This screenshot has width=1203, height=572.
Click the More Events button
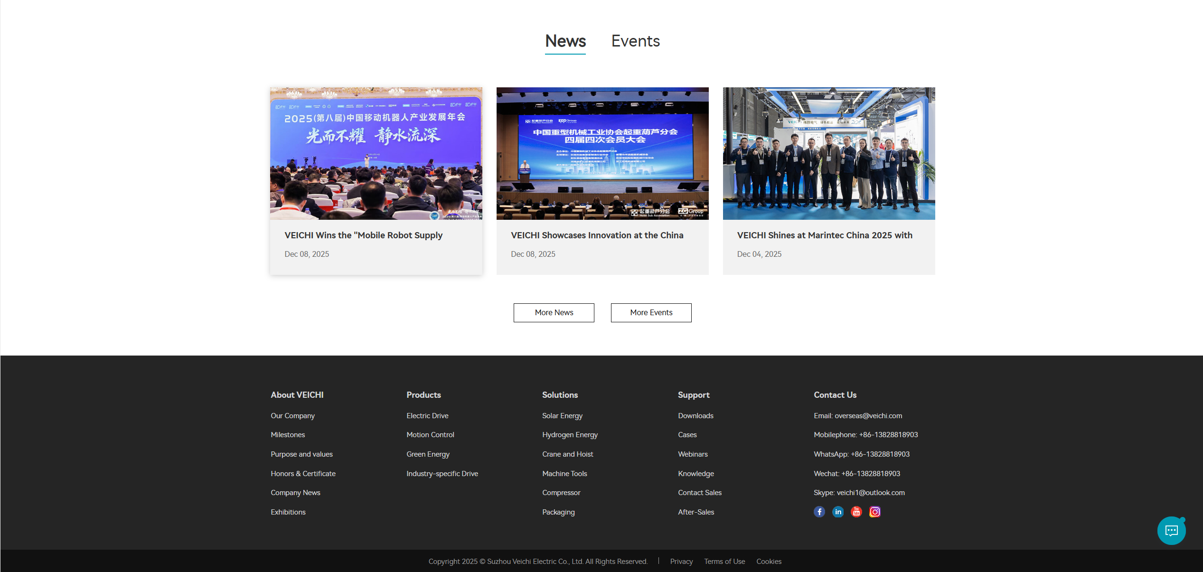651,312
